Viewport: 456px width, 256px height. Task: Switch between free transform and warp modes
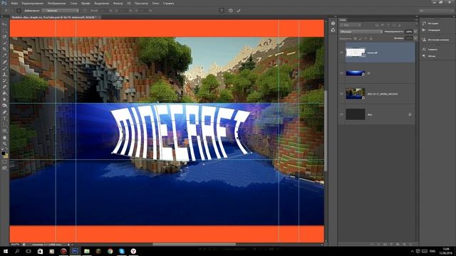pos(222,11)
